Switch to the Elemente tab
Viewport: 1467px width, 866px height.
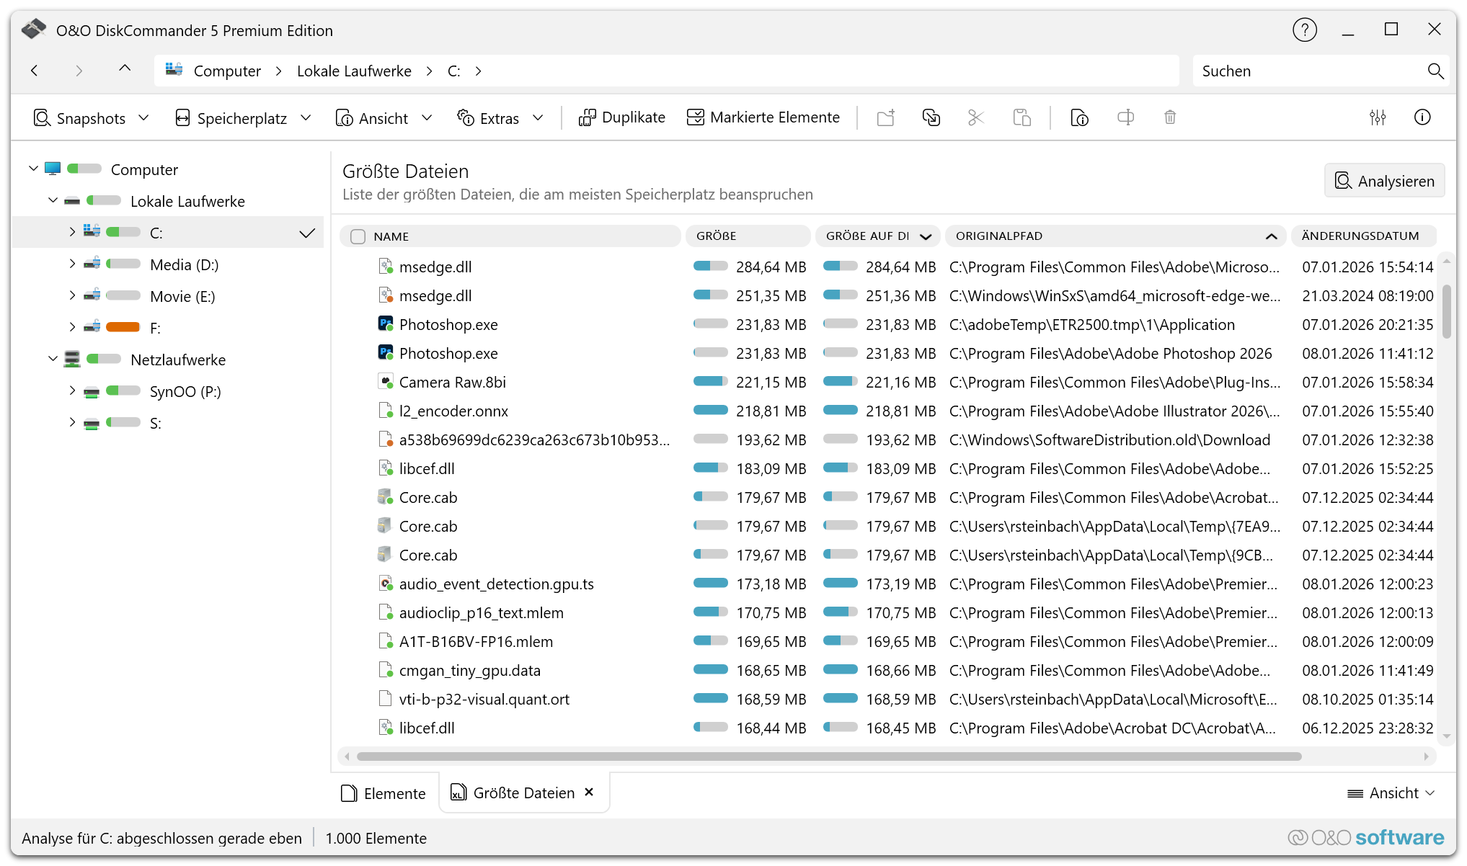pos(384,793)
